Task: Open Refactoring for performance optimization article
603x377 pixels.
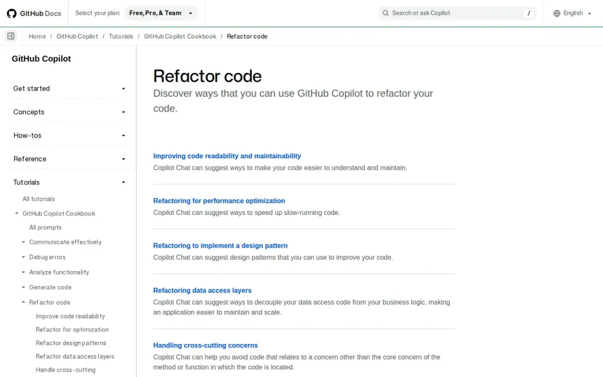Action: pos(219,201)
